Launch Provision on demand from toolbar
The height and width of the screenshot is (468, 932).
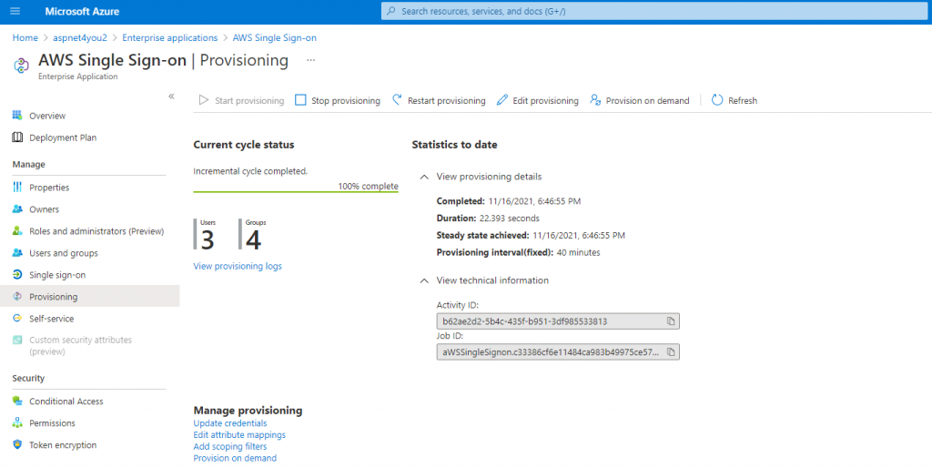pos(640,100)
